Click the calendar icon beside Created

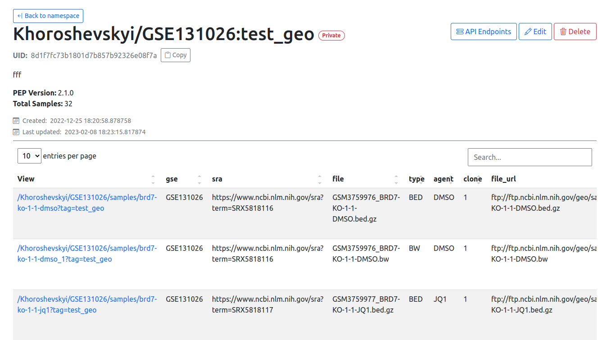pos(16,121)
